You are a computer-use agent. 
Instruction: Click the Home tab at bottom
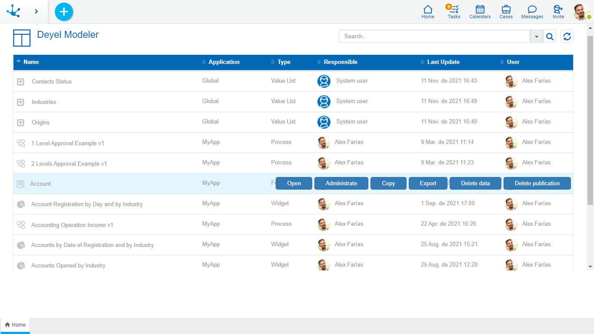[15, 325]
